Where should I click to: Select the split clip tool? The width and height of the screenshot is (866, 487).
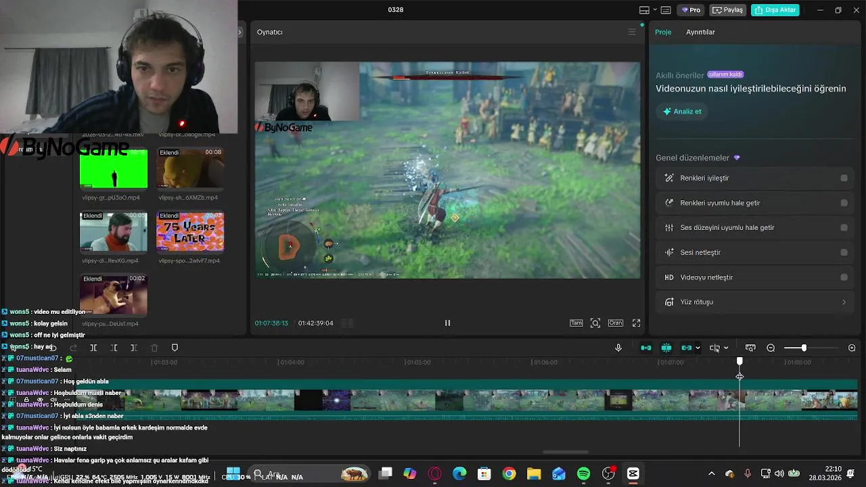[x=93, y=348]
